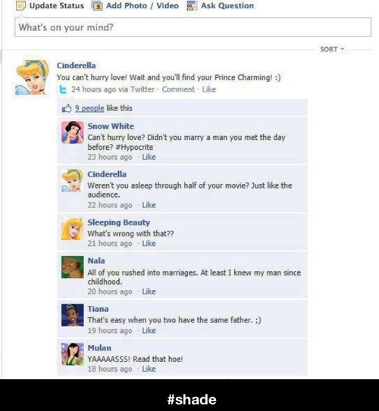Expand the SORT dropdown
Viewport: 379px width, 411px height.
(x=332, y=49)
